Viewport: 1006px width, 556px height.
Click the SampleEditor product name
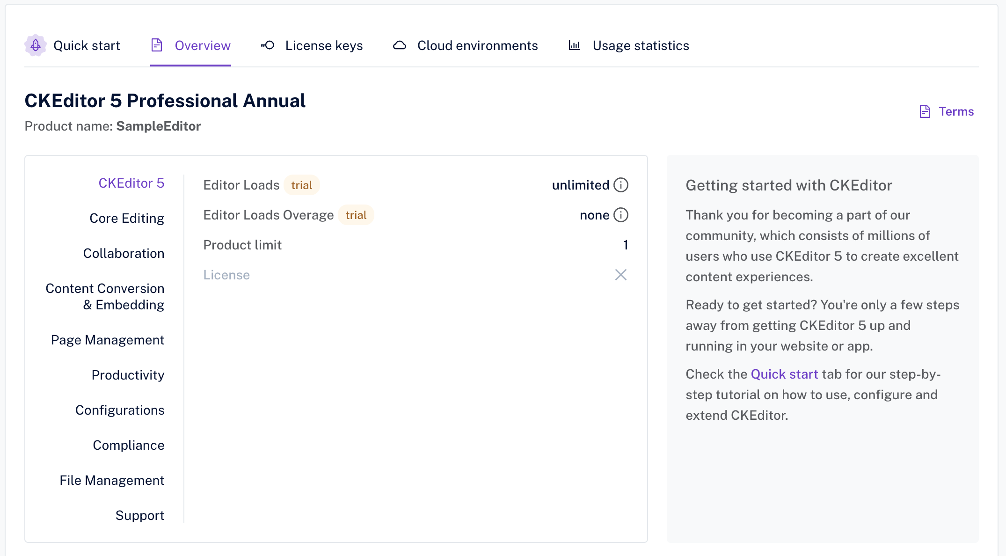159,126
